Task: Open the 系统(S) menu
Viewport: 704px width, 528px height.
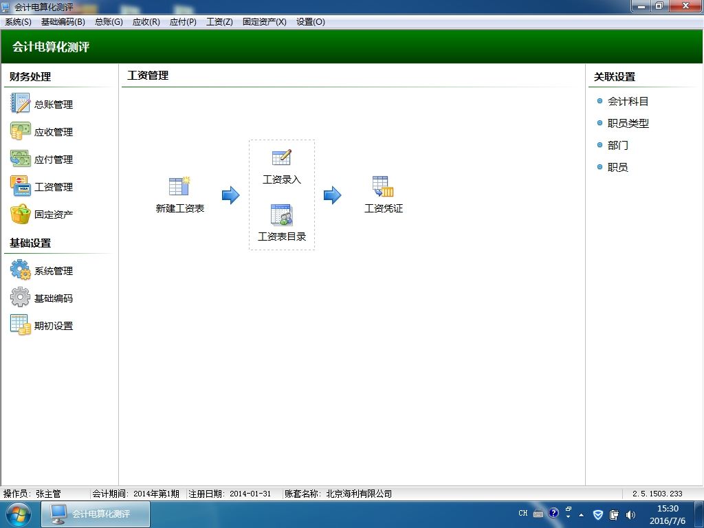Action: 18,22
